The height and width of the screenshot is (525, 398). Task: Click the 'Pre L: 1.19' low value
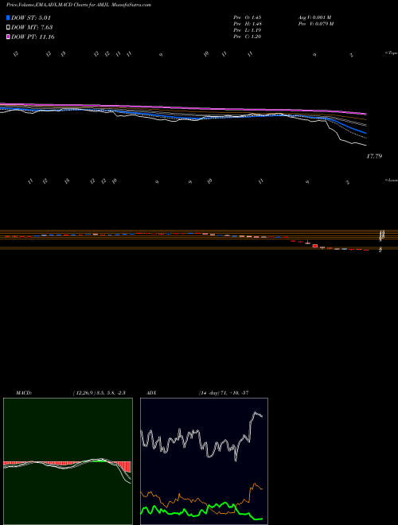point(248,30)
